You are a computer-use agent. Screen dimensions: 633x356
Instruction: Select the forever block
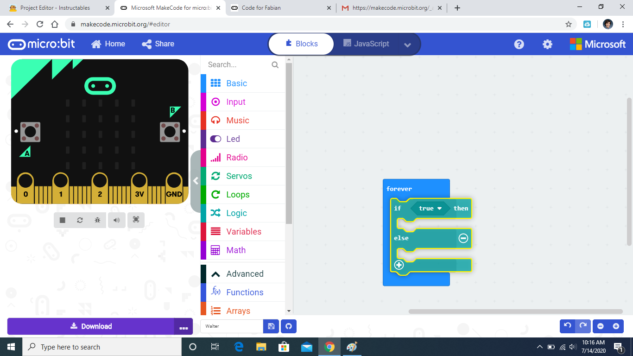[399, 189]
